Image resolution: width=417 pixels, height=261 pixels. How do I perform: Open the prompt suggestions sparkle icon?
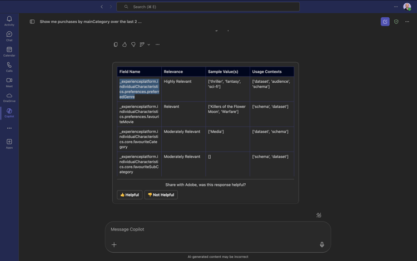(319, 215)
